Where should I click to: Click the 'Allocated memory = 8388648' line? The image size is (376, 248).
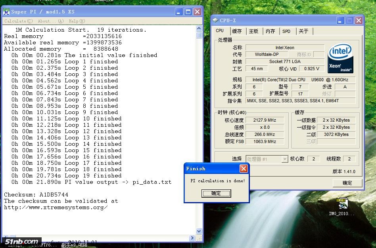[61, 49]
